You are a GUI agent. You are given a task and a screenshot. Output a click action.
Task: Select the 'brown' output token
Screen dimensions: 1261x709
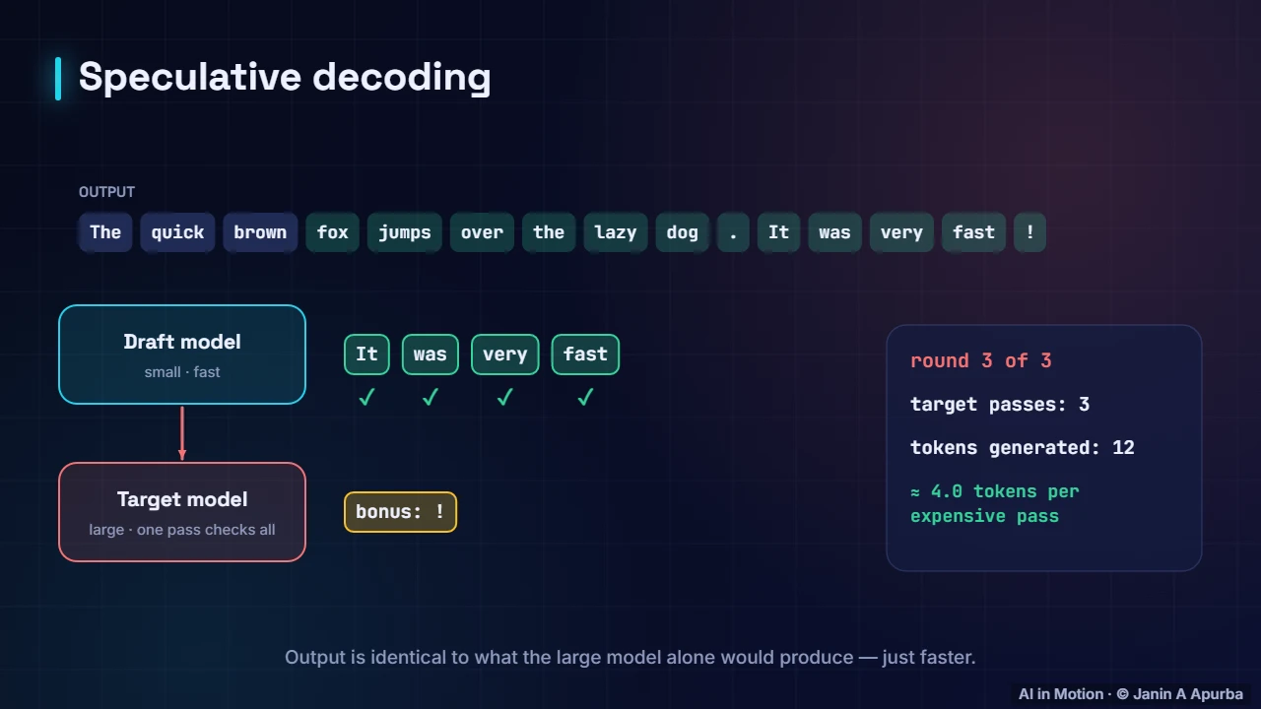point(260,232)
